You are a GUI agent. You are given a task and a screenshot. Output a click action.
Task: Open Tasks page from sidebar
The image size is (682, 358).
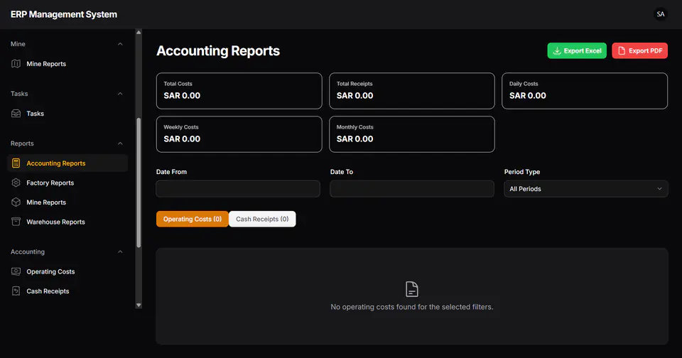(67, 114)
